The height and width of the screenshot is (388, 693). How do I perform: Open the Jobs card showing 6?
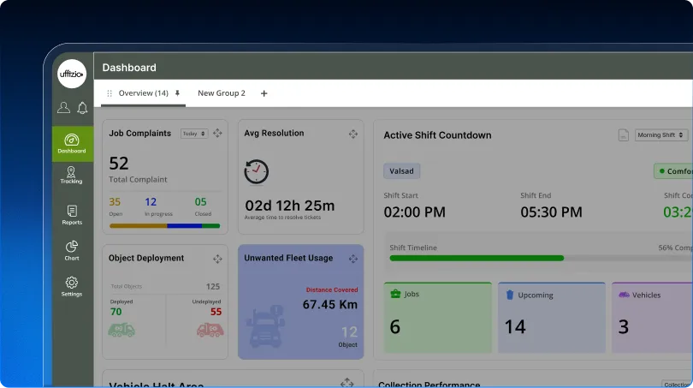tap(437, 318)
